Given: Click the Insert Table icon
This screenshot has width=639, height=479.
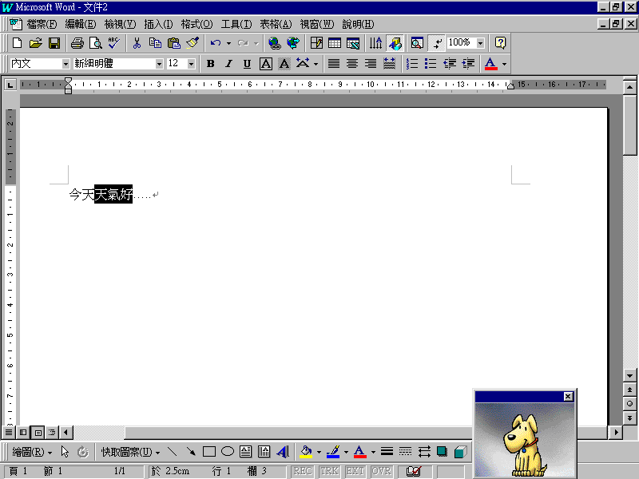Looking at the screenshot, I should tap(335, 43).
